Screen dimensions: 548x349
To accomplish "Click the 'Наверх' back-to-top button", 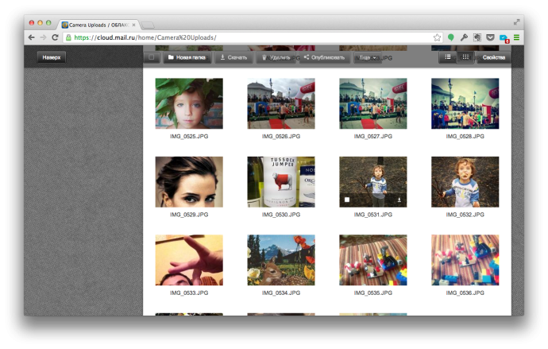I will pos(52,57).
